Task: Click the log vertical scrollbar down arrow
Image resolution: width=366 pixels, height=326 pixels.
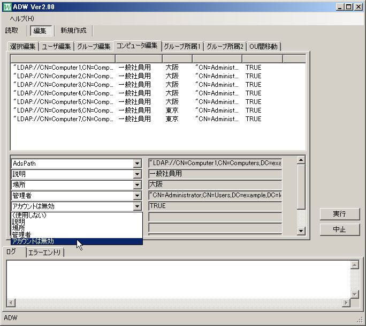Action: pyautogui.click(x=355, y=294)
